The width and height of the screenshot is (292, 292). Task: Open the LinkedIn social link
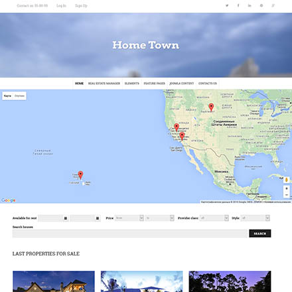tap(250, 5)
